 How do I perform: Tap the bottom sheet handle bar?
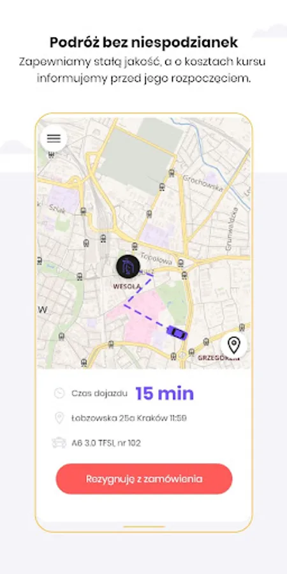tap(144, 526)
